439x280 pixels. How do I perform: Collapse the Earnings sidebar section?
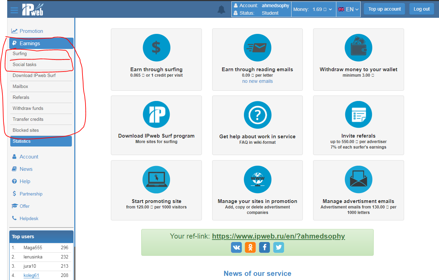pos(41,43)
